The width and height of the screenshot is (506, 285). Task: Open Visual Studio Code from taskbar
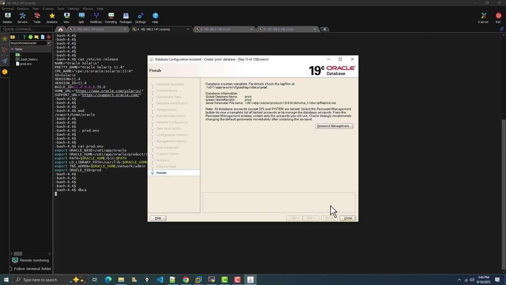[x=160, y=280]
